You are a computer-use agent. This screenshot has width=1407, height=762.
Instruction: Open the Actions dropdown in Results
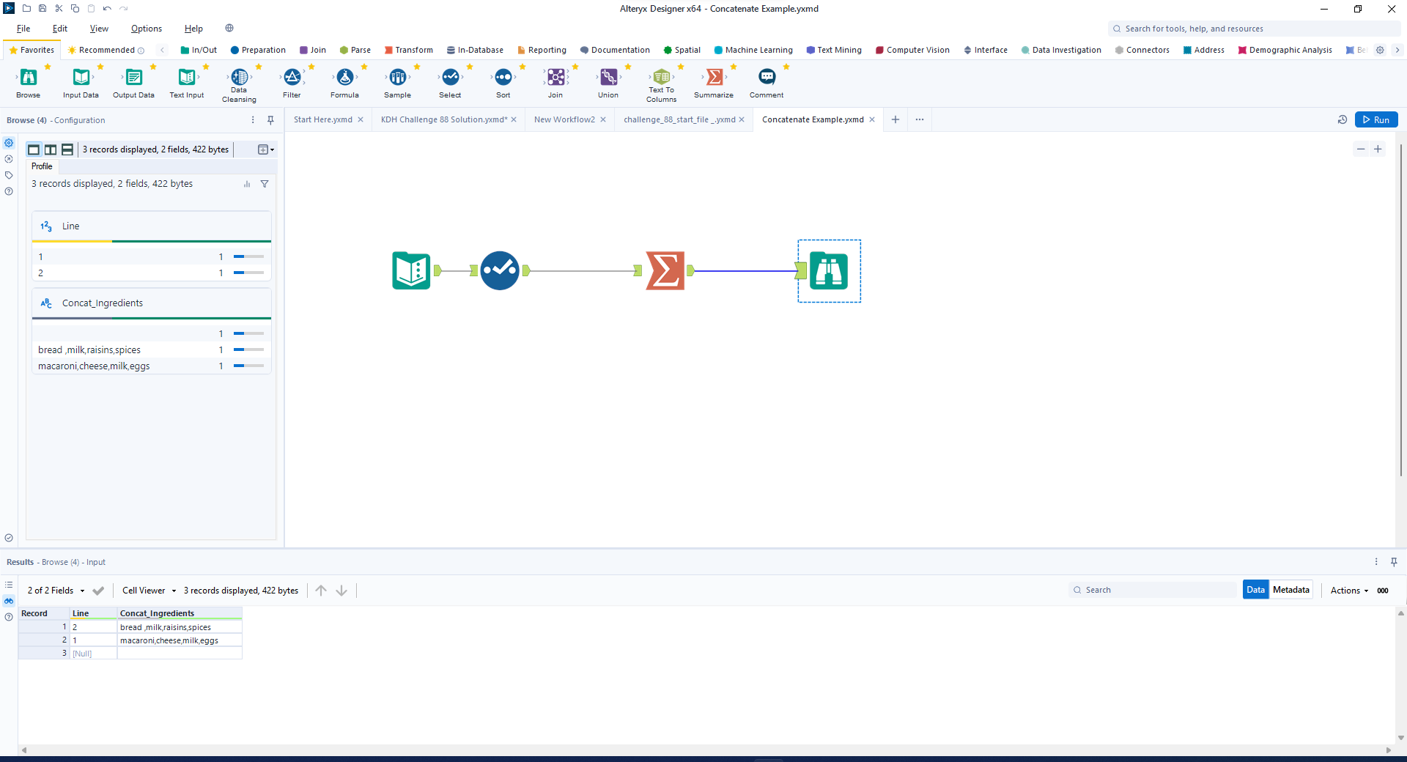tap(1349, 591)
